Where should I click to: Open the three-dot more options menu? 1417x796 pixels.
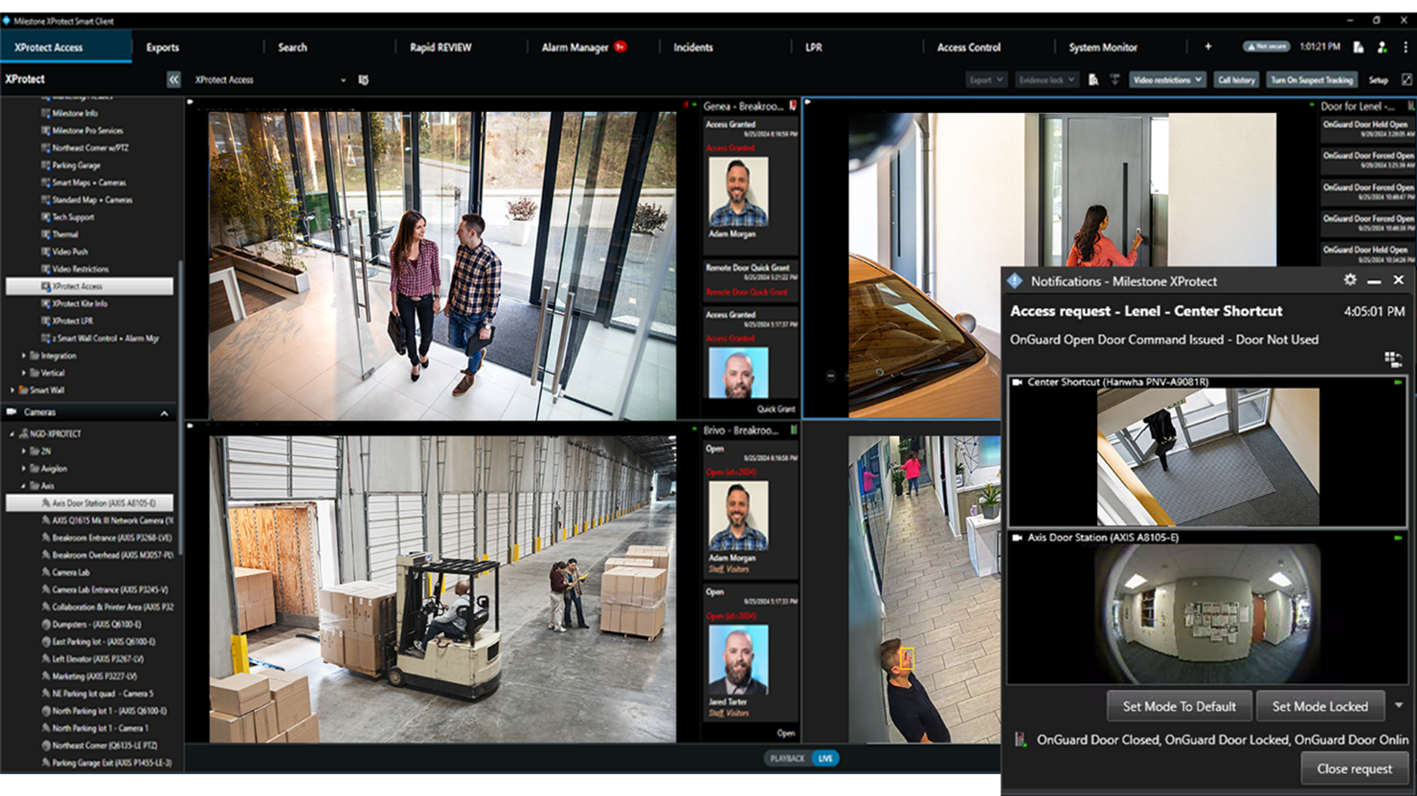tap(1406, 47)
